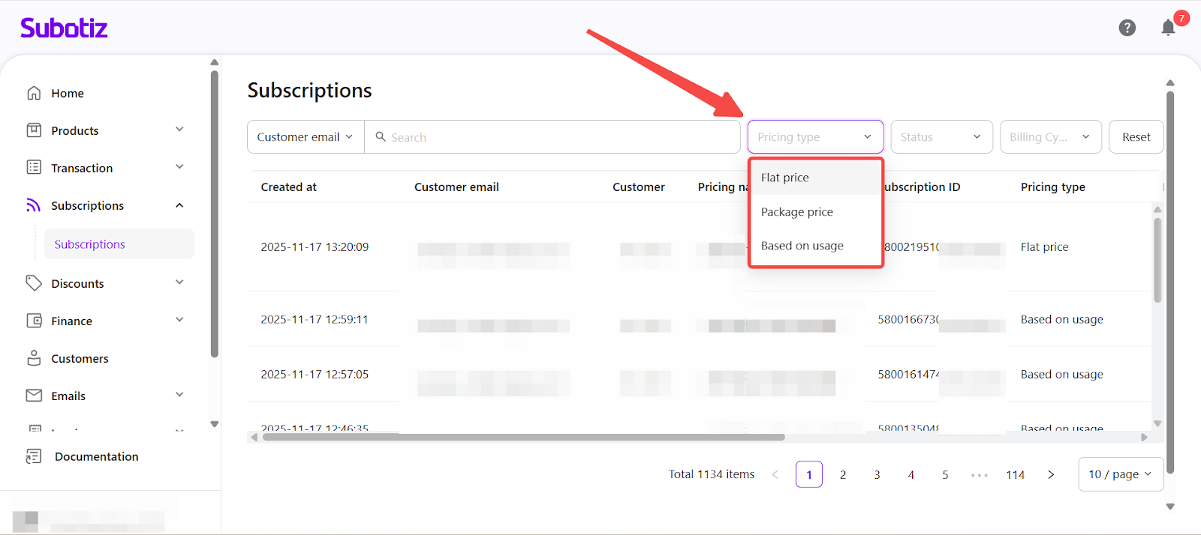Image resolution: width=1201 pixels, height=535 pixels.
Task: Click the Finance icon in sidebar
Action: pos(34,321)
